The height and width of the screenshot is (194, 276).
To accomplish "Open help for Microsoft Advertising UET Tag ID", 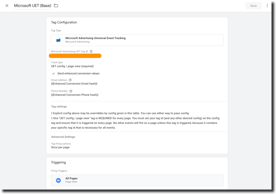I will [91, 51].
